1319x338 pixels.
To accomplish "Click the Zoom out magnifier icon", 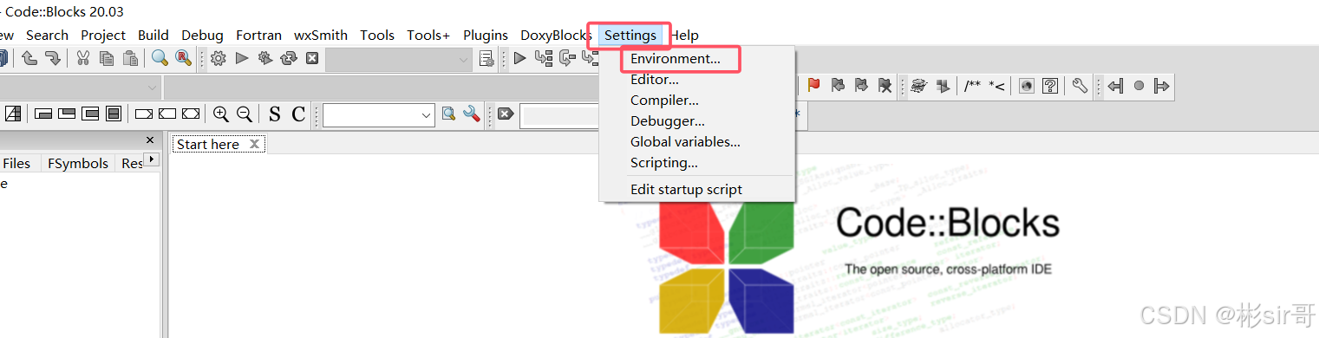I will pos(245,114).
